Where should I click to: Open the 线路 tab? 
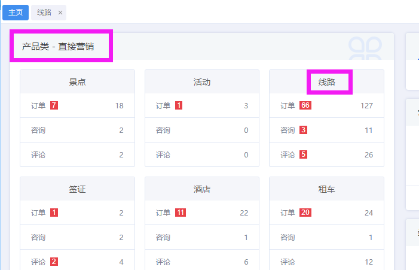(x=44, y=12)
